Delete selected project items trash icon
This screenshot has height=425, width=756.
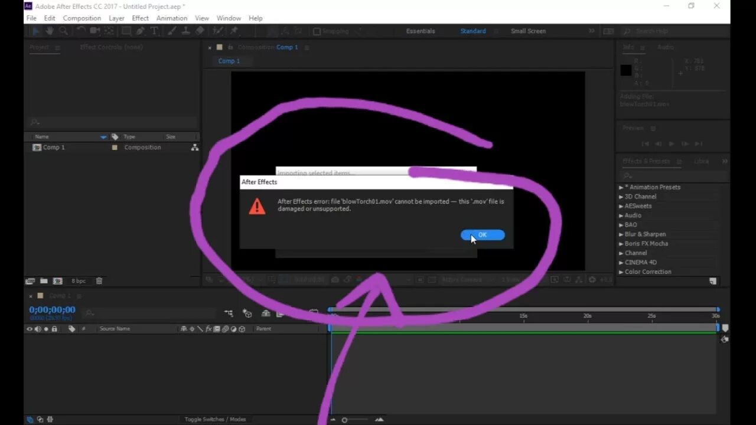pyautogui.click(x=99, y=281)
